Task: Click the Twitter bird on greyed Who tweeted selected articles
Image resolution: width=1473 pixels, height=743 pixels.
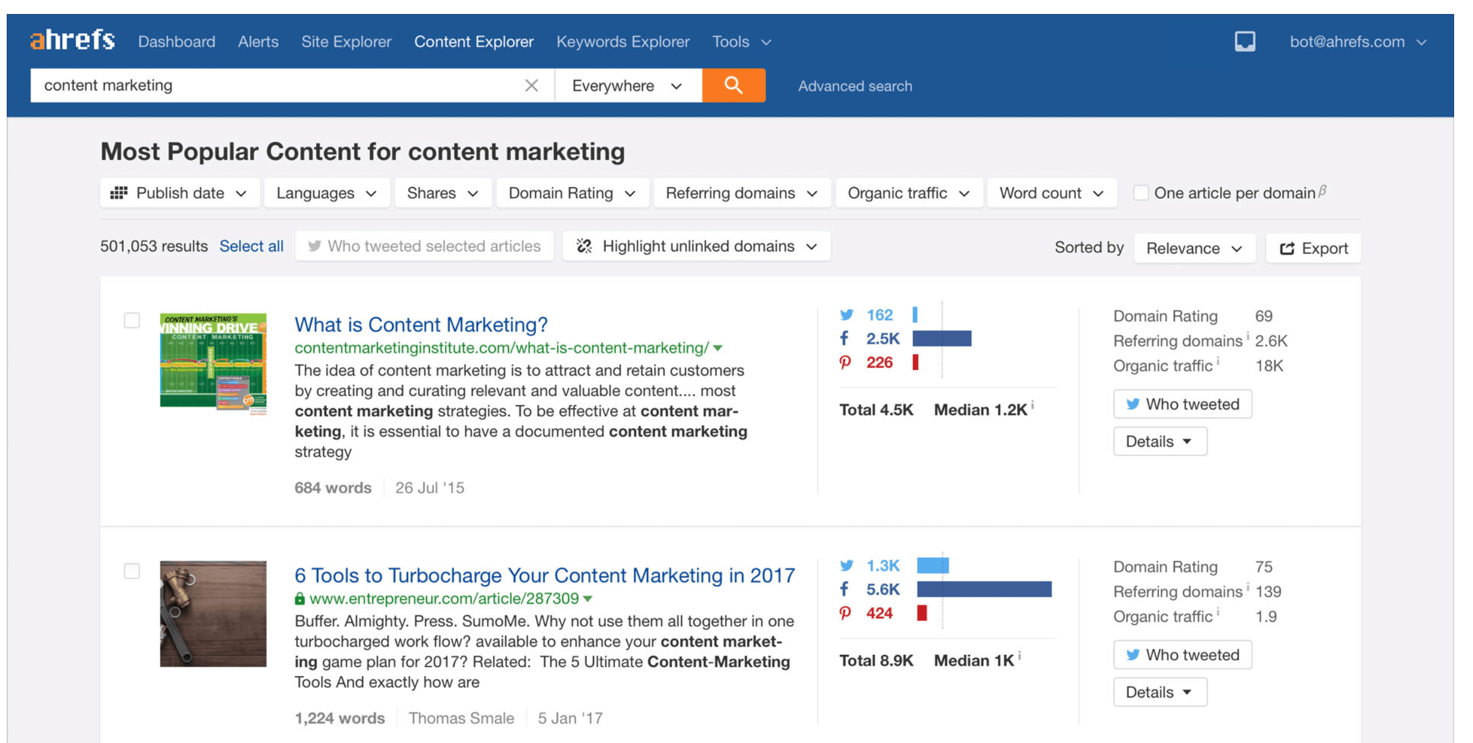Action: click(314, 246)
